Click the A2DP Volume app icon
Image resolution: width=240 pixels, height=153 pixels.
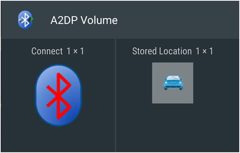pyautogui.click(x=26, y=20)
